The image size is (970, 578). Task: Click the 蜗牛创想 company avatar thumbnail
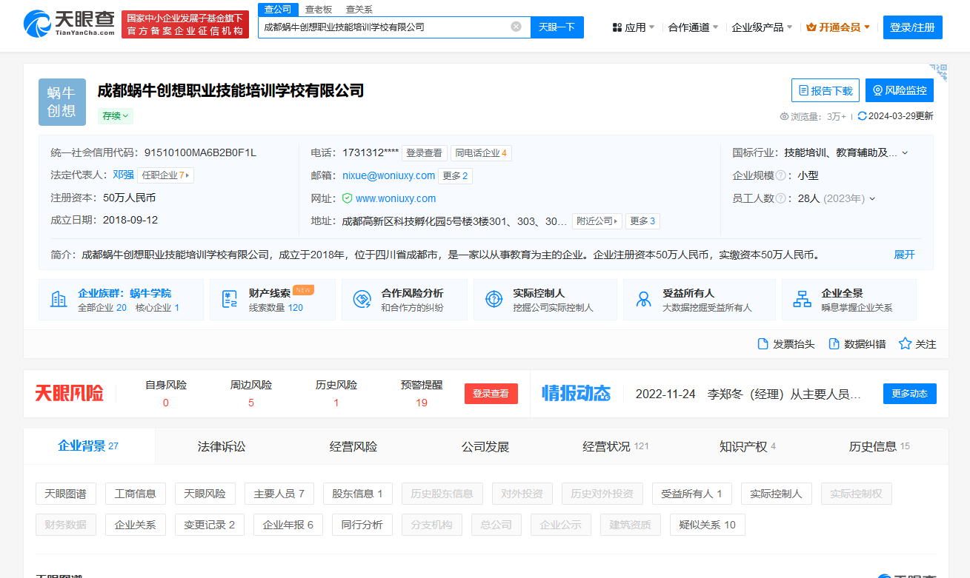pyautogui.click(x=62, y=102)
